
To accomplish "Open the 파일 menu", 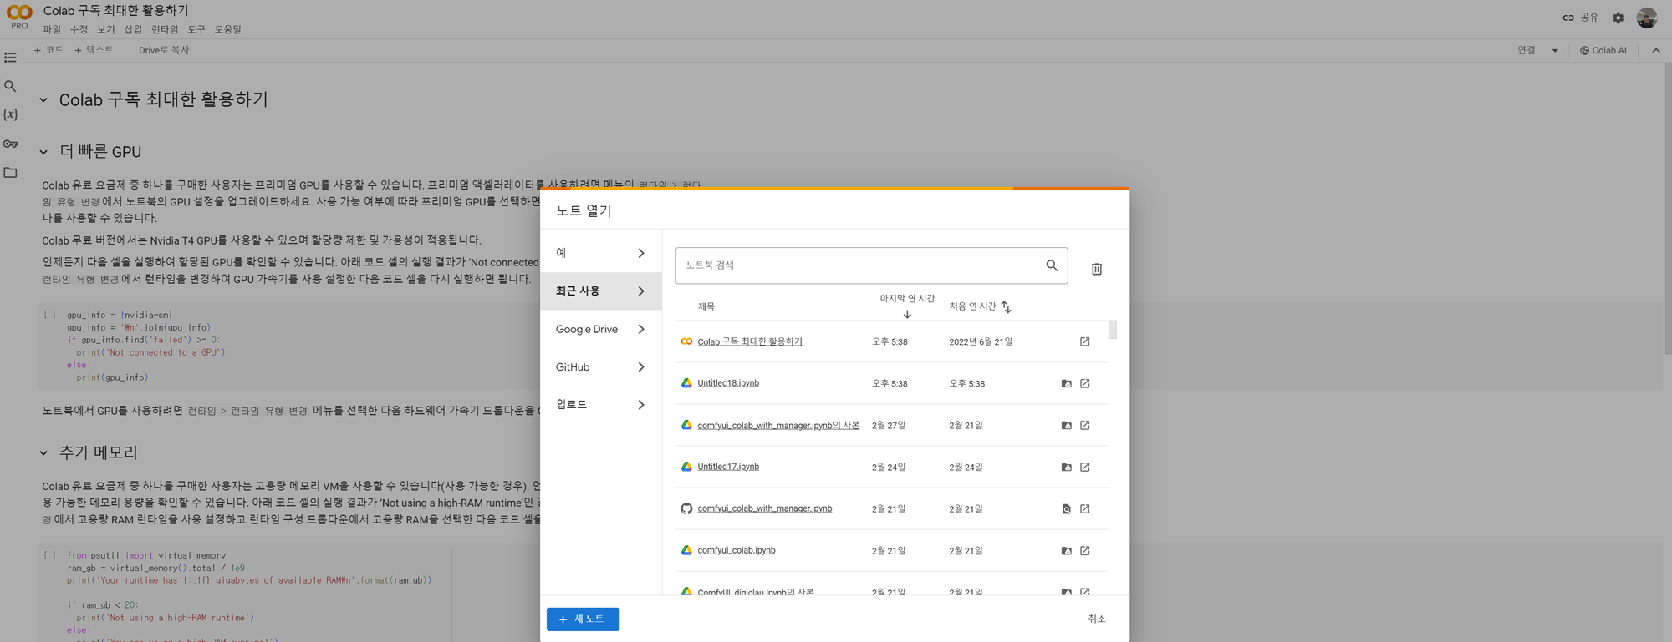I will point(52,29).
